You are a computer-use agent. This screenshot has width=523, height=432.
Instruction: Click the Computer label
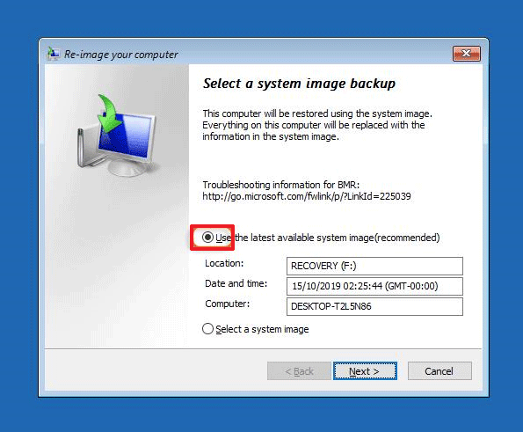click(227, 304)
